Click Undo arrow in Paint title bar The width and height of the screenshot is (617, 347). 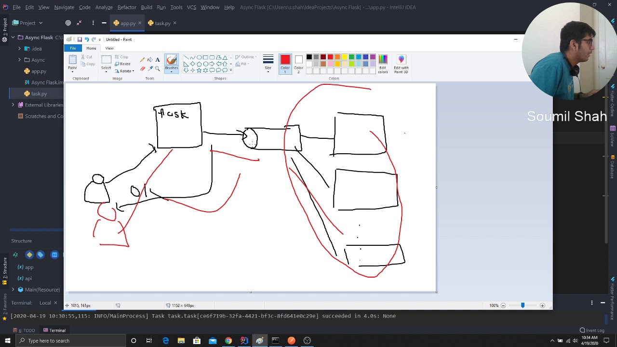[x=87, y=40]
